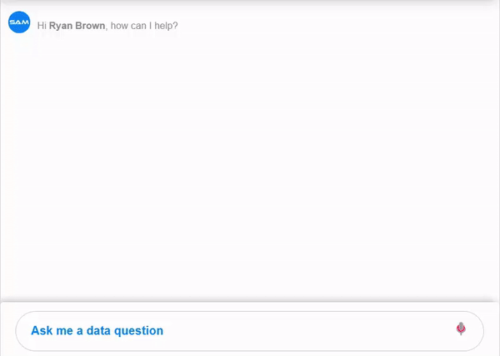
Task: Click the shadowed header bar above the chat
Action: tap(250, 2)
